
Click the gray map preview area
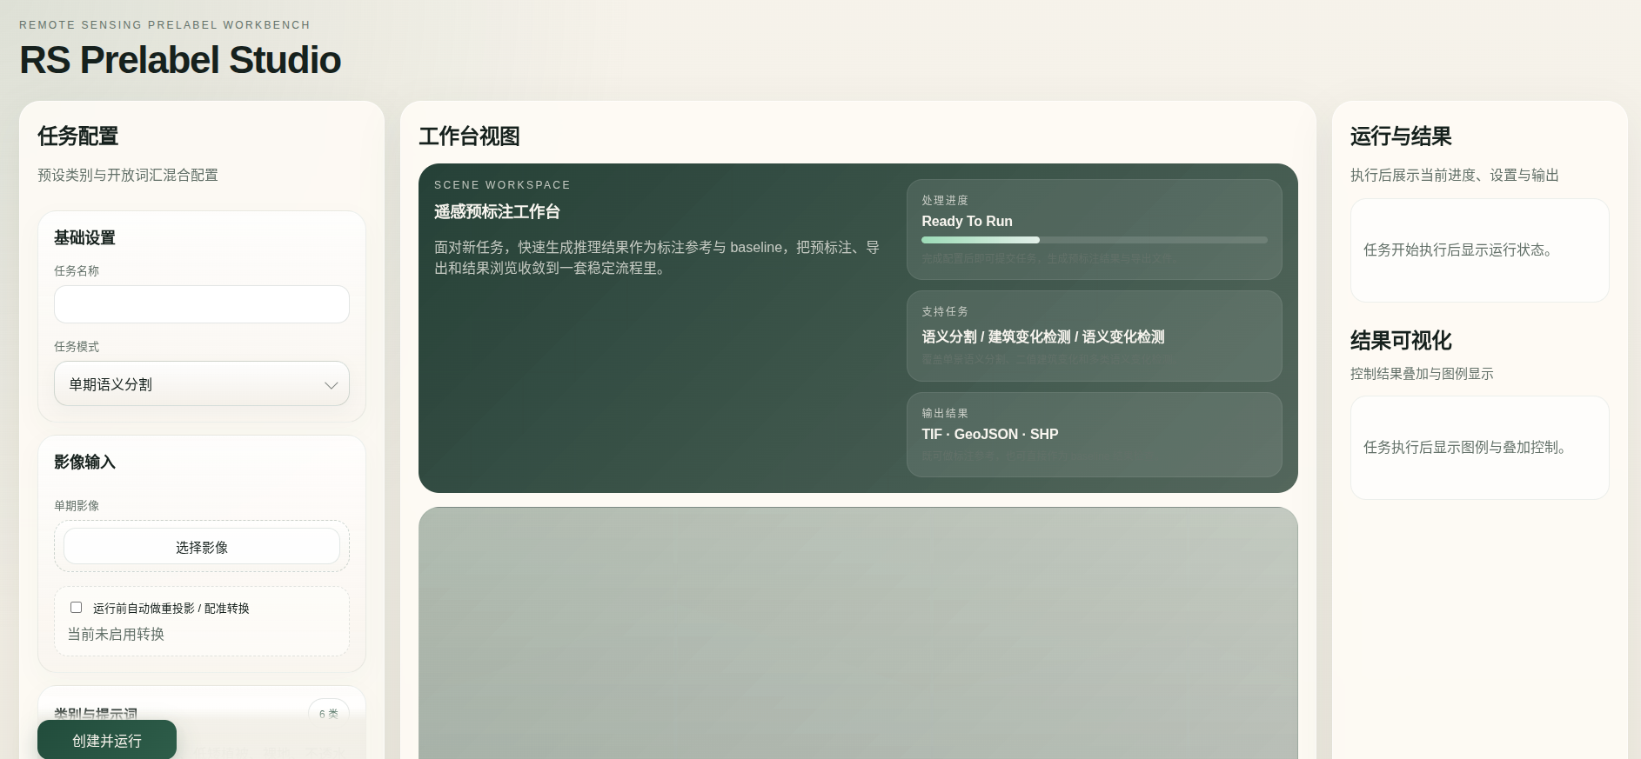pos(858,633)
